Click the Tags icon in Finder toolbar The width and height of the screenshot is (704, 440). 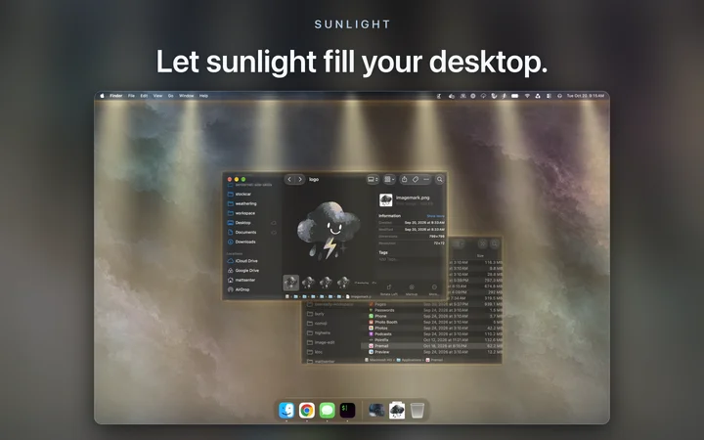click(x=416, y=179)
